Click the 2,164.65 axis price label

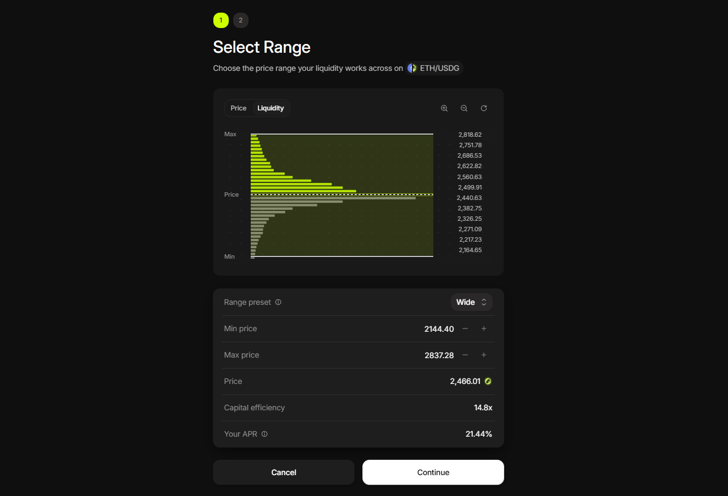(x=470, y=250)
